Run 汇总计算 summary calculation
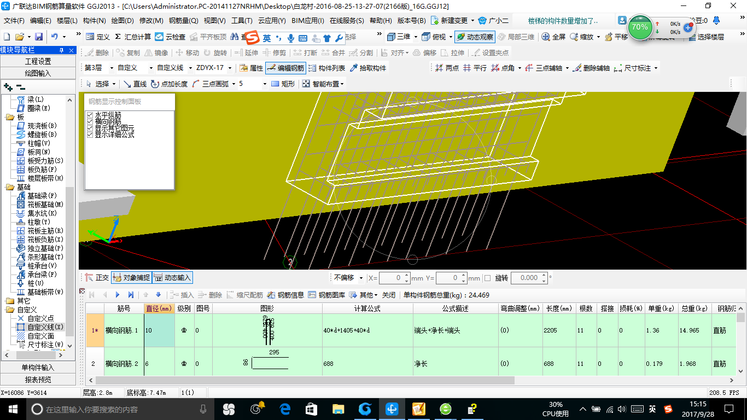 pos(133,37)
